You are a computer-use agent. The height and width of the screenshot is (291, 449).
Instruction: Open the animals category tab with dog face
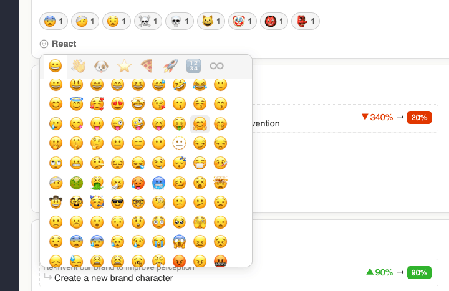101,66
